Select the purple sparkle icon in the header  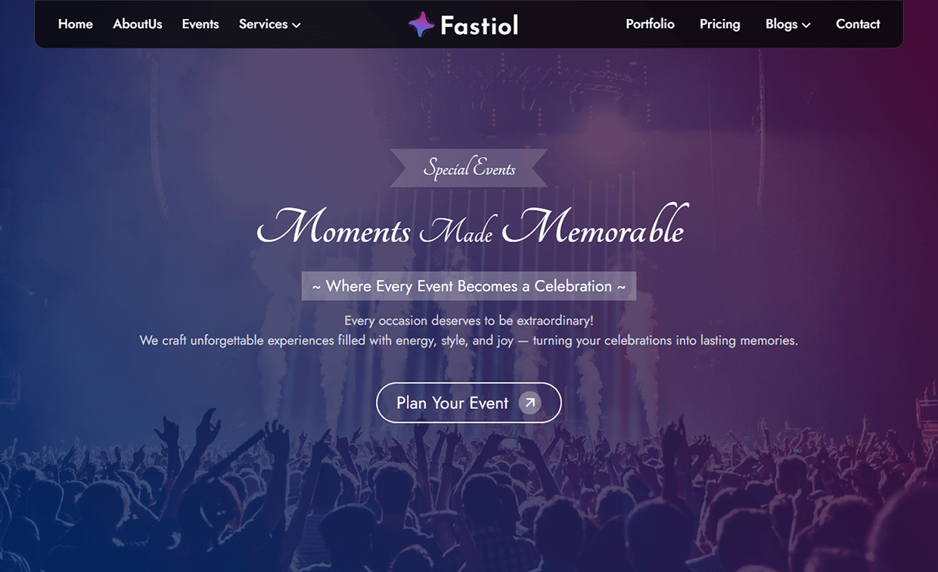click(x=421, y=23)
